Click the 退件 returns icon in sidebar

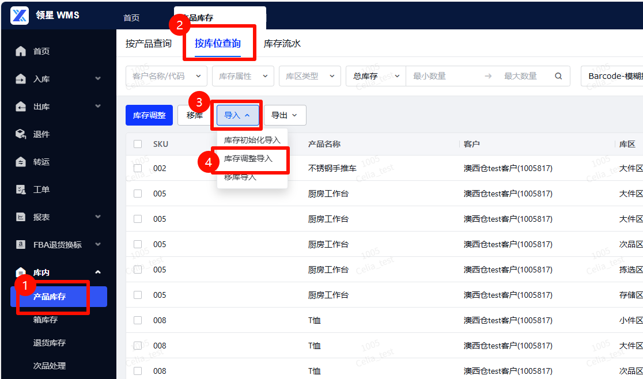point(21,134)
